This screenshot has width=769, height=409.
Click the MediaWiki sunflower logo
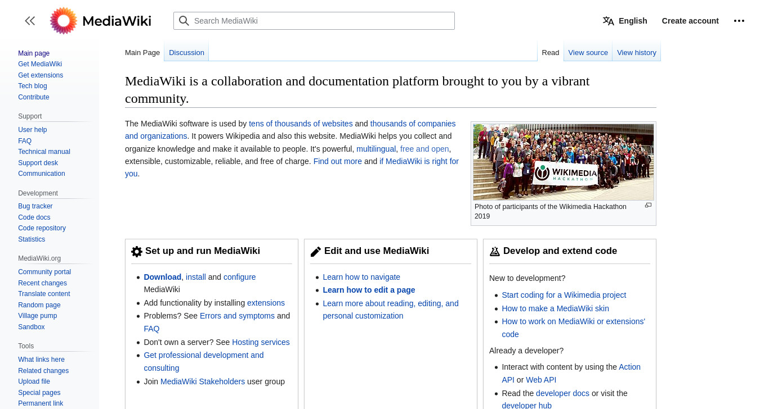point(63,21)
